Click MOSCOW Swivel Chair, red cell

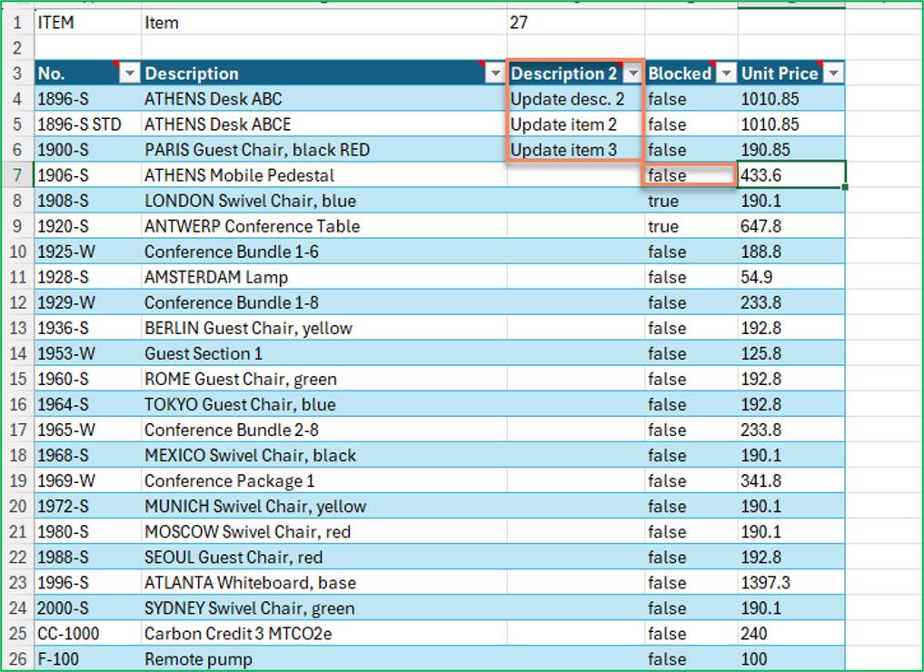(x=324, y=531)
